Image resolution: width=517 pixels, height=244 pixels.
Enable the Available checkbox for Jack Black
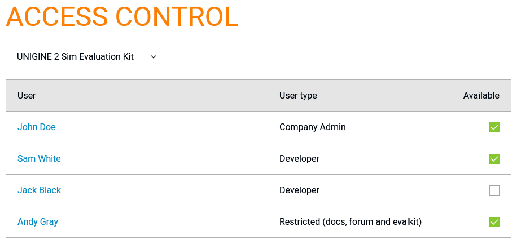494,190
